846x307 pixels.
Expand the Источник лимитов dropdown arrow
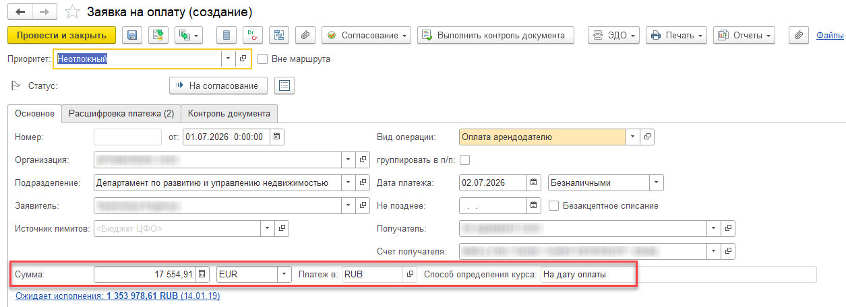[x=268, y=228]
